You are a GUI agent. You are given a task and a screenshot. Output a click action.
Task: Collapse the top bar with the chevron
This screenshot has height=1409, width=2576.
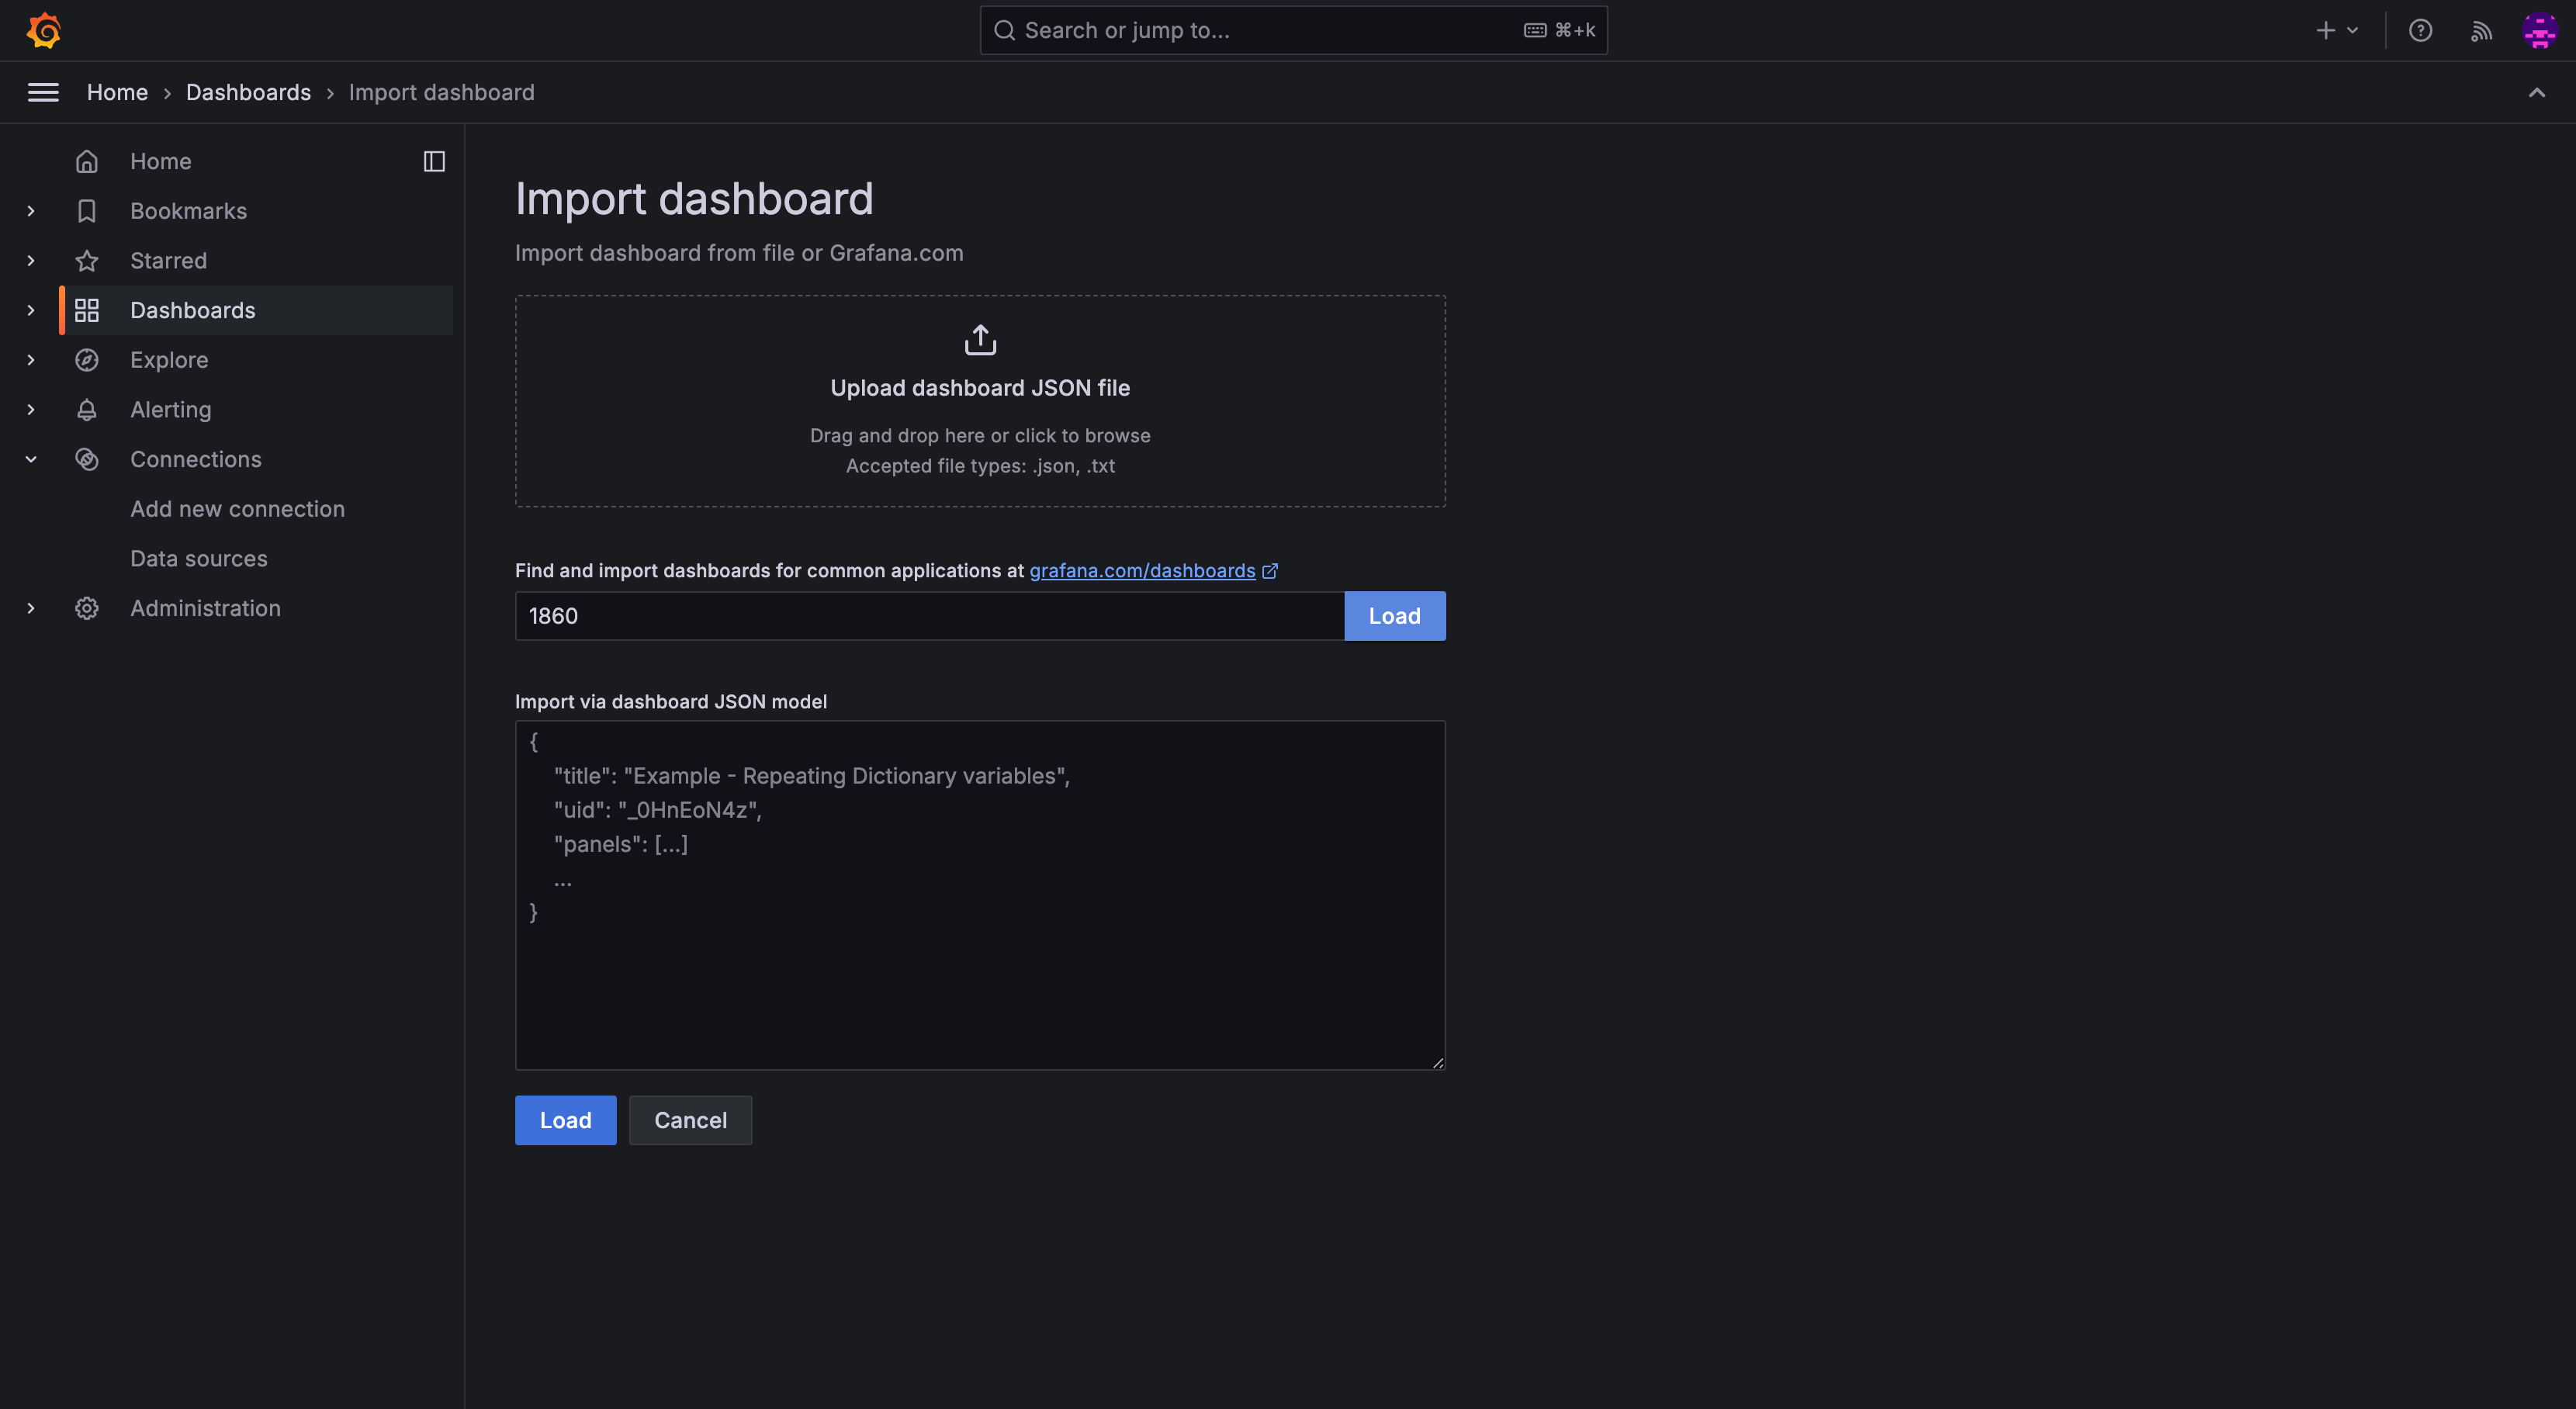click(2537, 92)
